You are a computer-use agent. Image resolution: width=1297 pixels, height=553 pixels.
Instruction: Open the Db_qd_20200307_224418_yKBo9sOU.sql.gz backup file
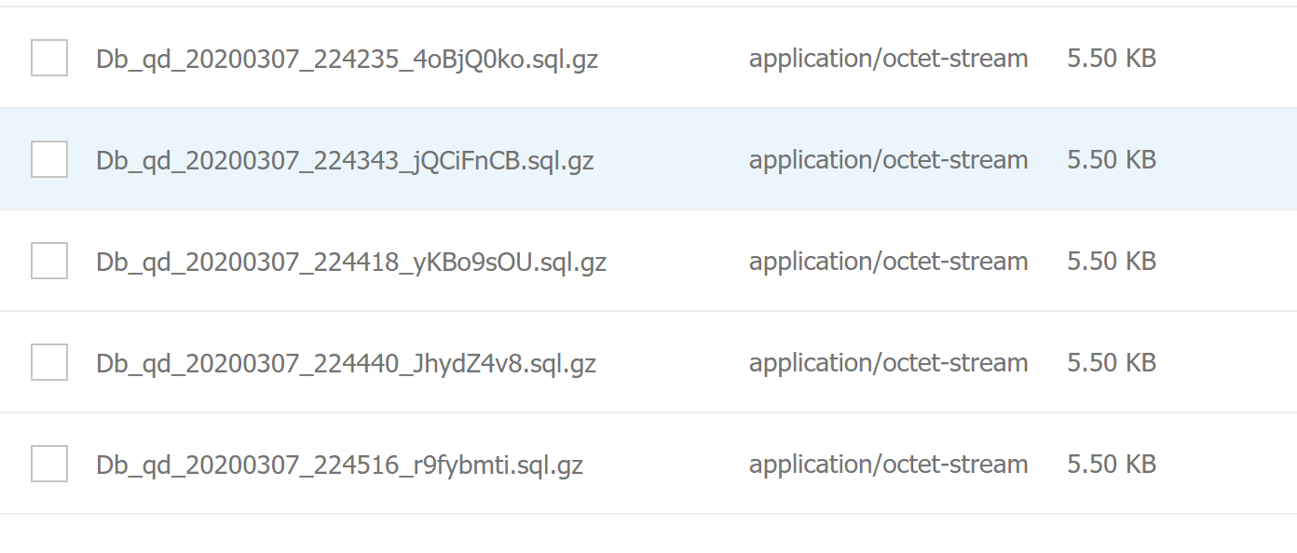(351, 262)
